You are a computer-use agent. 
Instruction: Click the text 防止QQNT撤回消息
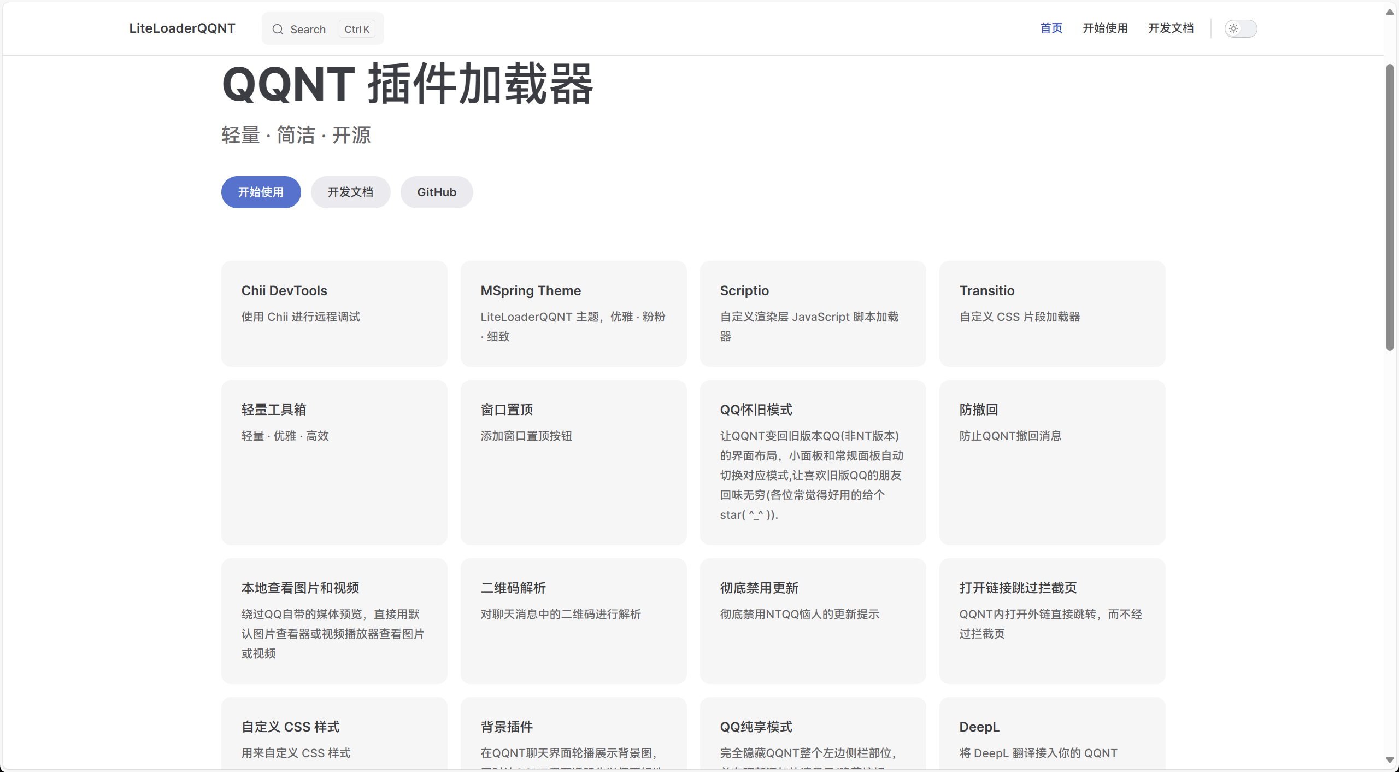tap(1010, 436)
